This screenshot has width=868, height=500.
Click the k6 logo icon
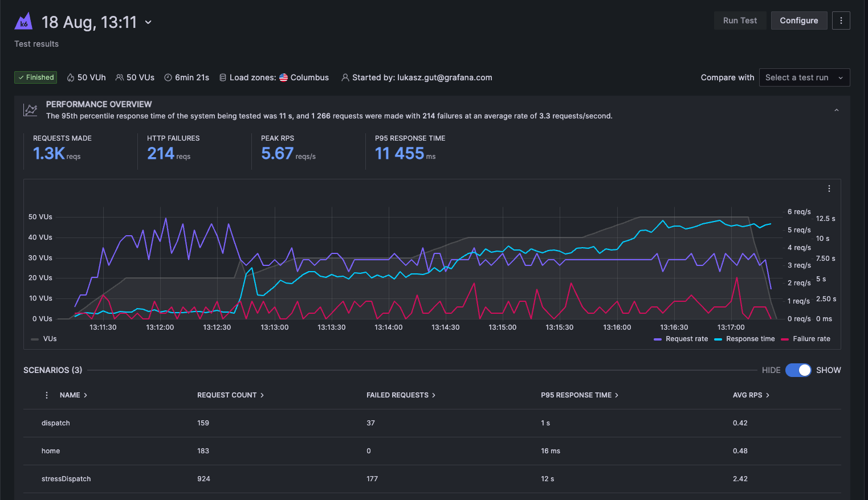(23, 22)
